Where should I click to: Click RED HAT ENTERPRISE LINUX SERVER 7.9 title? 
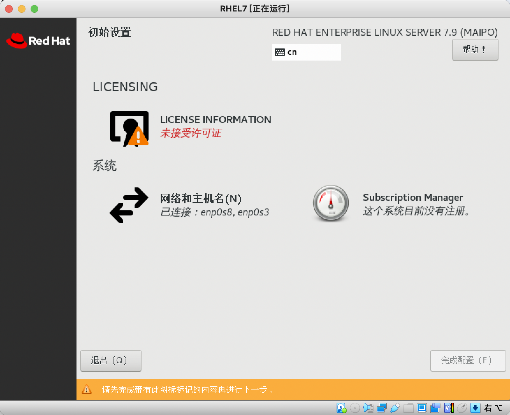coord(385,33)
